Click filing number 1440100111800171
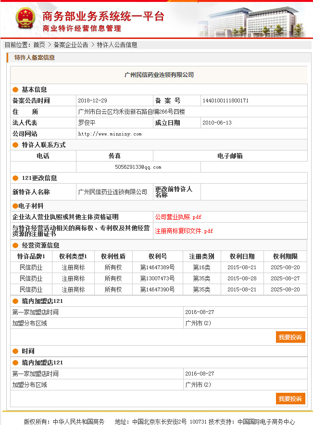This screenshot has height=425, width=313. point(225,100)
